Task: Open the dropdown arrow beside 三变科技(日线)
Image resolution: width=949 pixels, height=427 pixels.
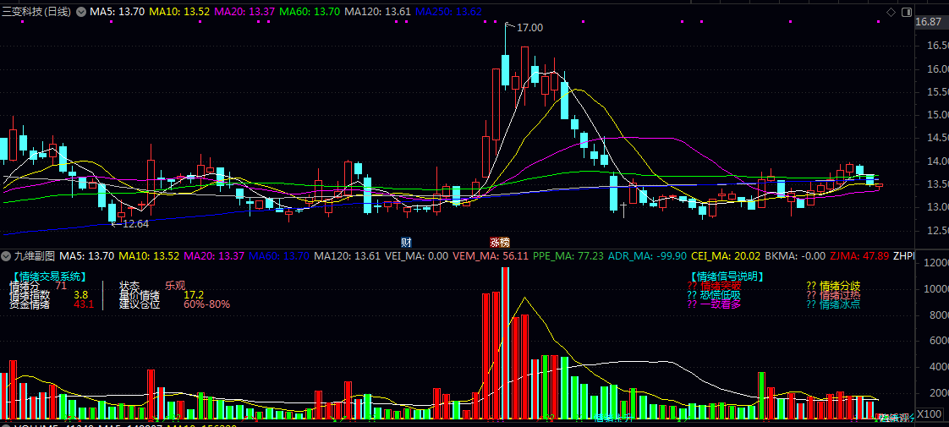Action: click(80, 12)
